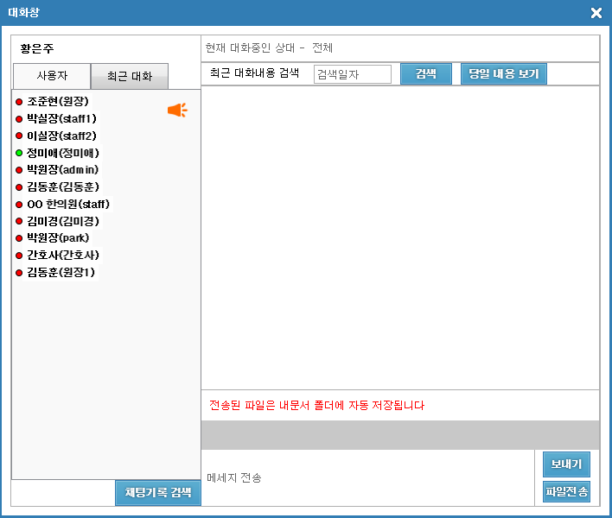Click green status dot beside 정미애
Screen dimensions: 612x518
pyautogui.click(x=19, y=153)
